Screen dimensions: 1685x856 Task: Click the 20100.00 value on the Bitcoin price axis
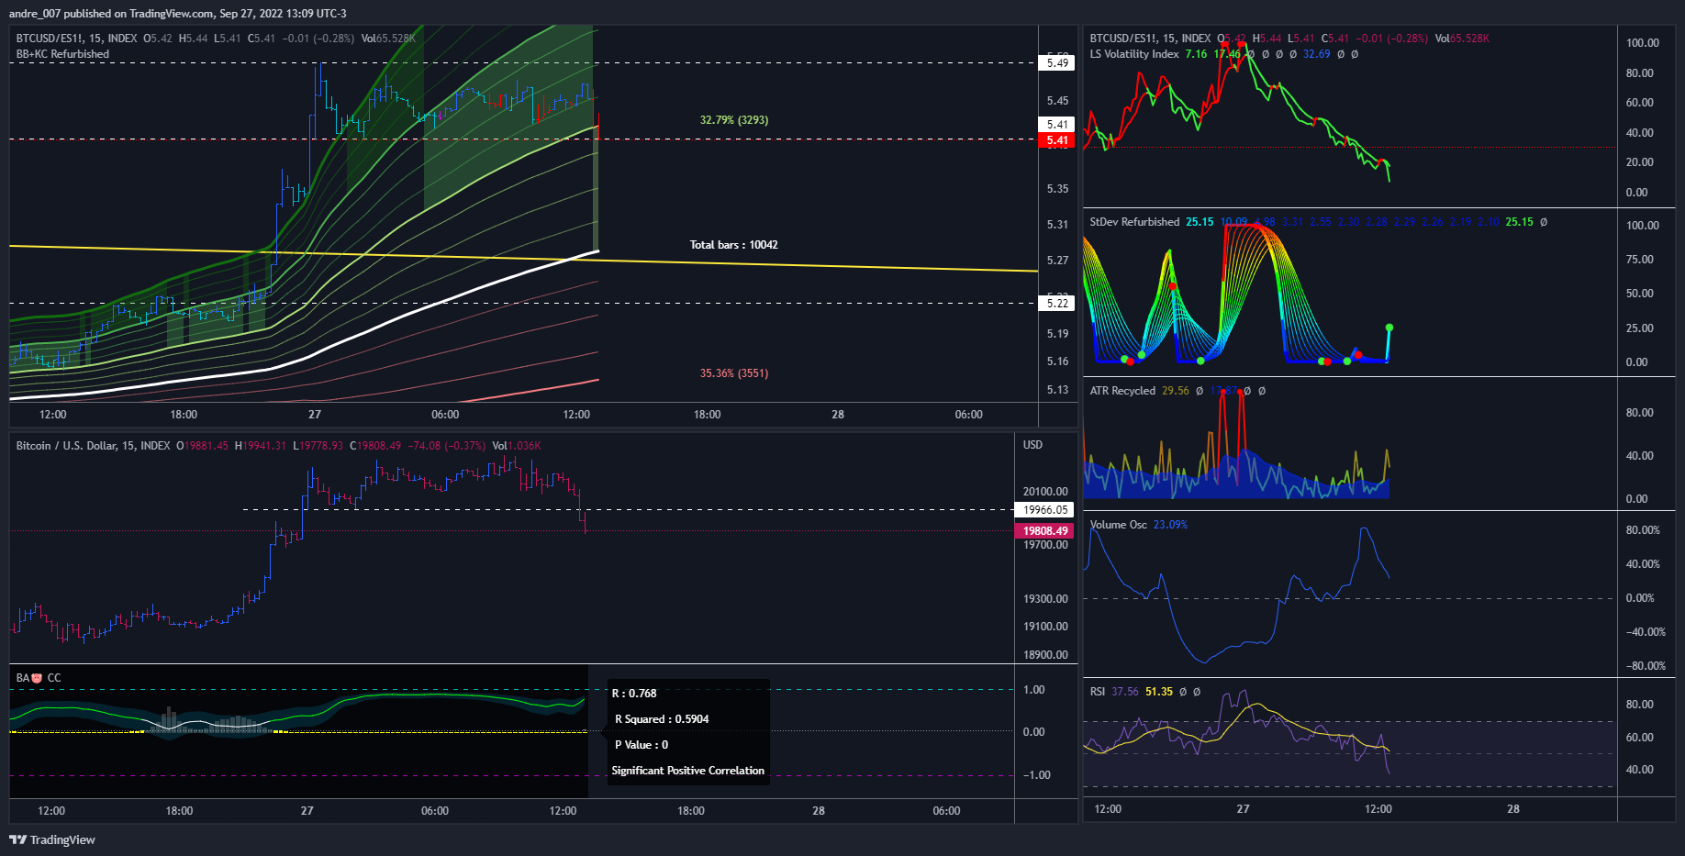1045,492
